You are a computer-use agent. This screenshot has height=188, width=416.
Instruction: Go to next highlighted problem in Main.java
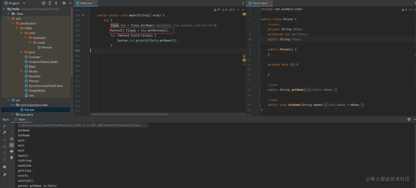243,10
